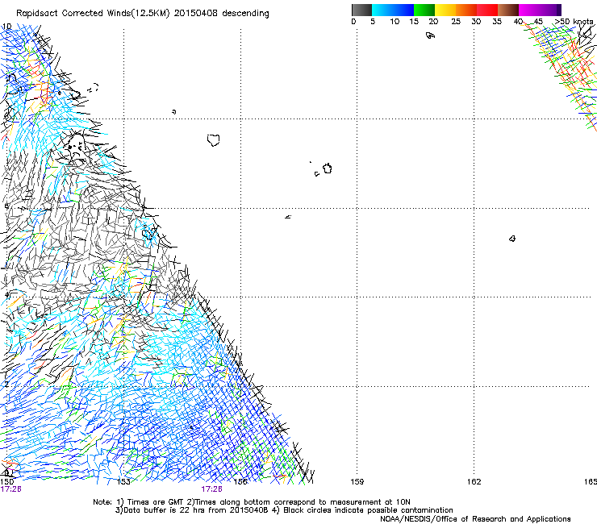
Task: Click the longitude label '159' on the bottom axis
Action: [357, 482]
